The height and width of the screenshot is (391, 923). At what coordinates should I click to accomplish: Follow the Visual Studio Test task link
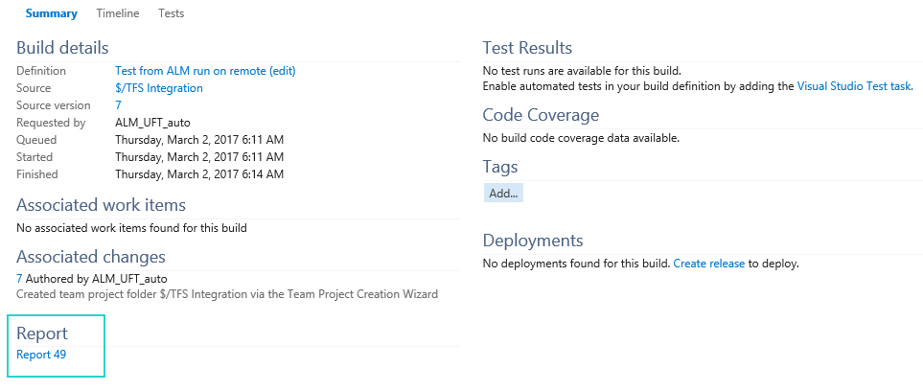tap(854, 86)
